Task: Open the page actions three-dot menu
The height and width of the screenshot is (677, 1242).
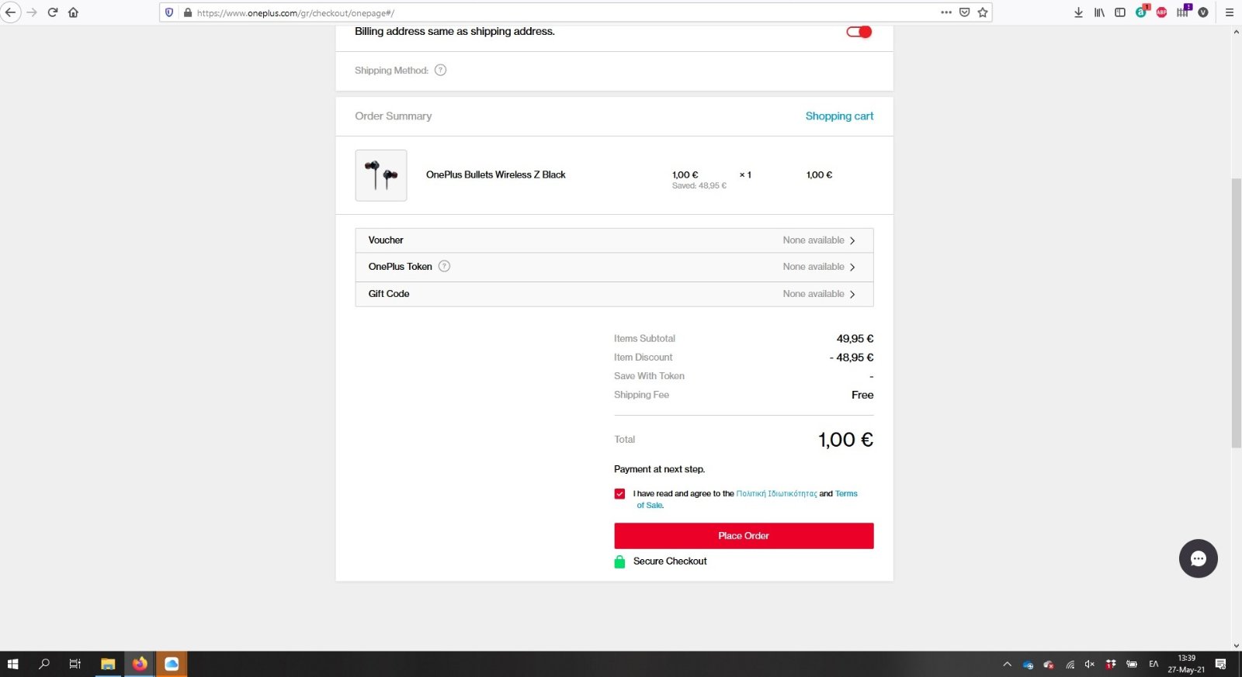Action: [x=946, y=12]
